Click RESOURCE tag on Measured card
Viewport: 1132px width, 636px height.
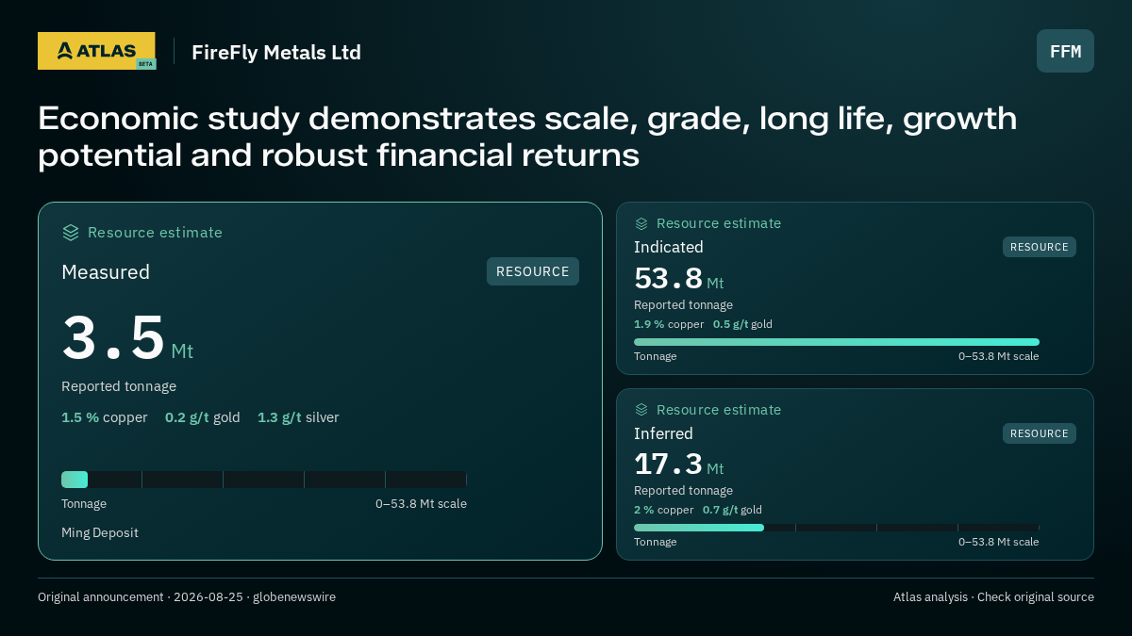coord(533,271)
